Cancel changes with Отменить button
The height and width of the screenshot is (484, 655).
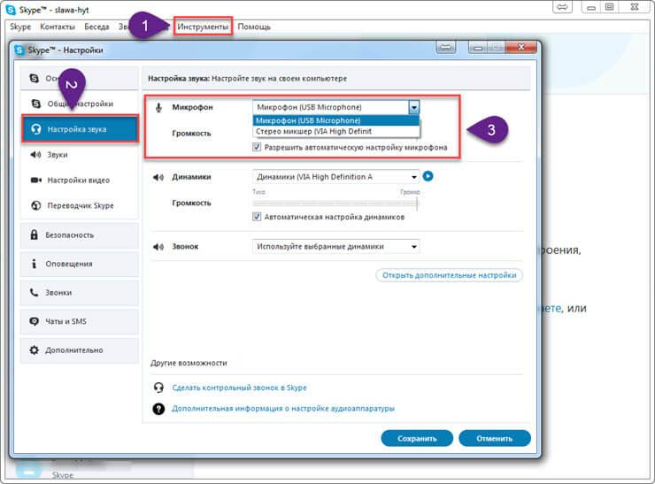(495, 439)
